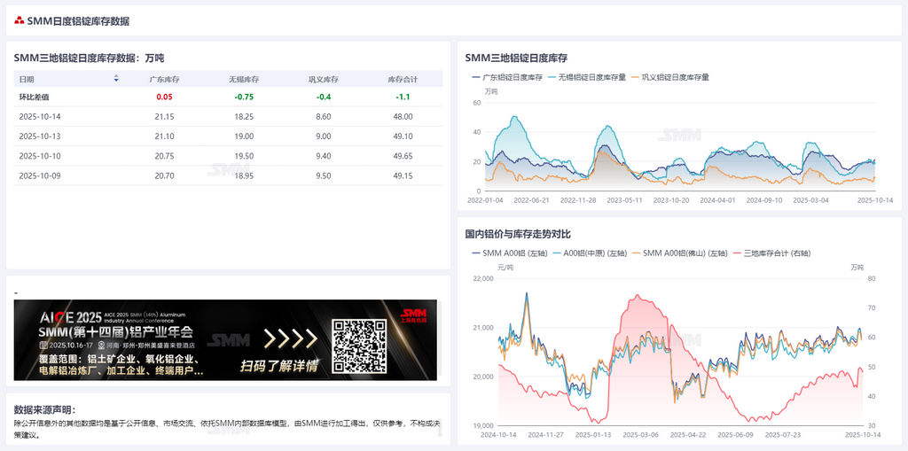
Task: Click 巩义库存 value 8.60
Action: tap(324, 116)
